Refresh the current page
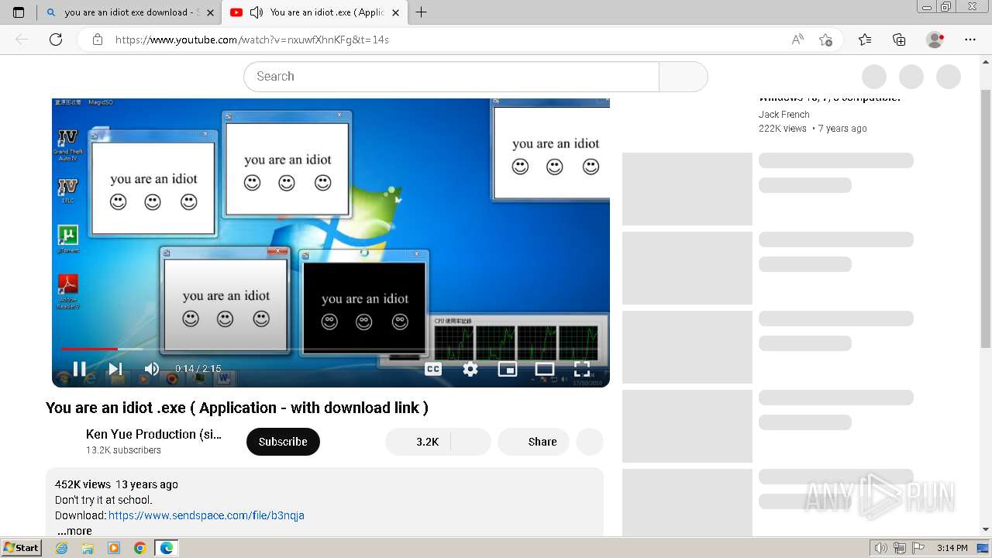The image size is (992, 558). [56, 40]
